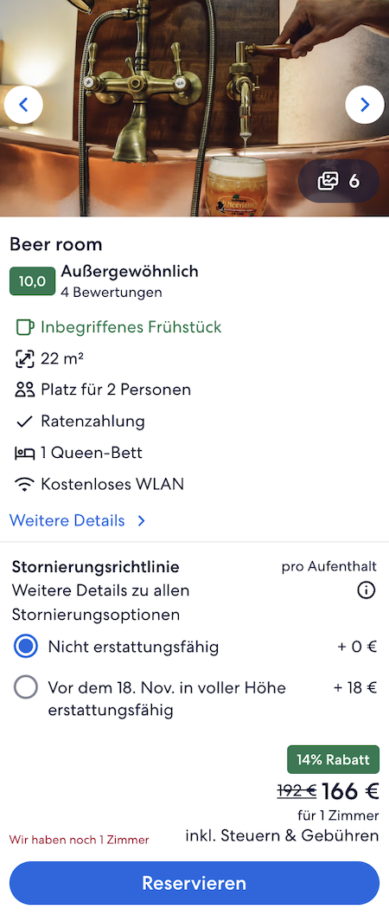Open the photo gallery with 6 images

339,182
